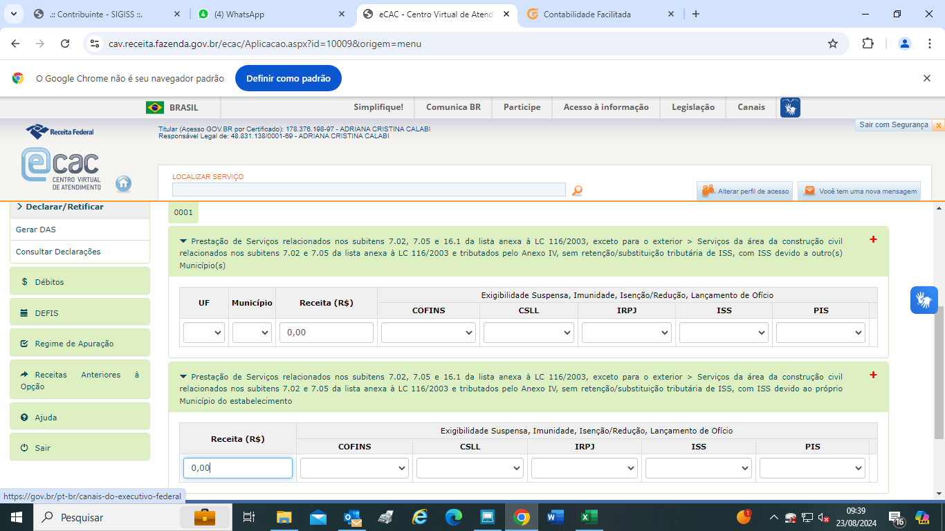View site information icon in the address bar

[95, 44]
